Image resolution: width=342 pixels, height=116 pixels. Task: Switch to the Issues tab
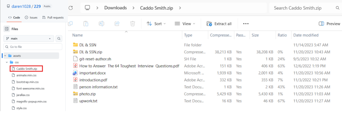31,18
